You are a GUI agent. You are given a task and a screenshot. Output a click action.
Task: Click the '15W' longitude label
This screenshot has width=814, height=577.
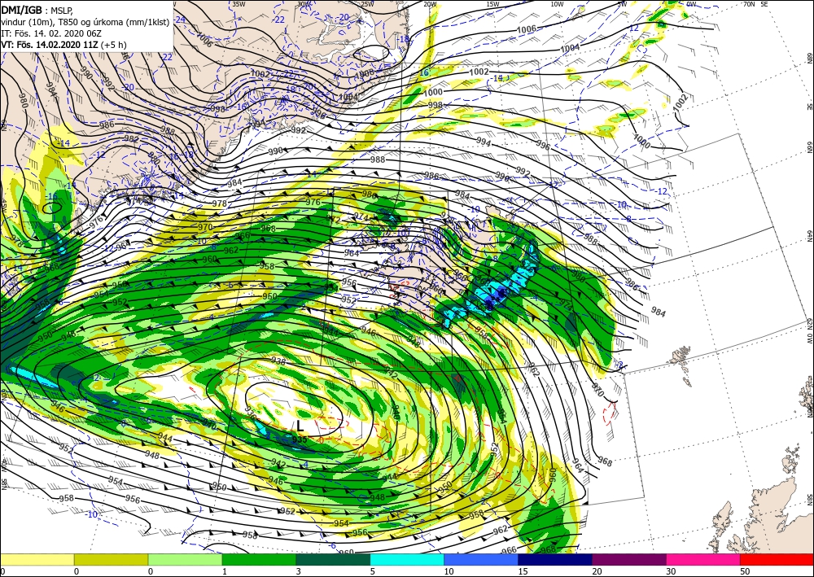pyautogui.click(x=492, y=4)
